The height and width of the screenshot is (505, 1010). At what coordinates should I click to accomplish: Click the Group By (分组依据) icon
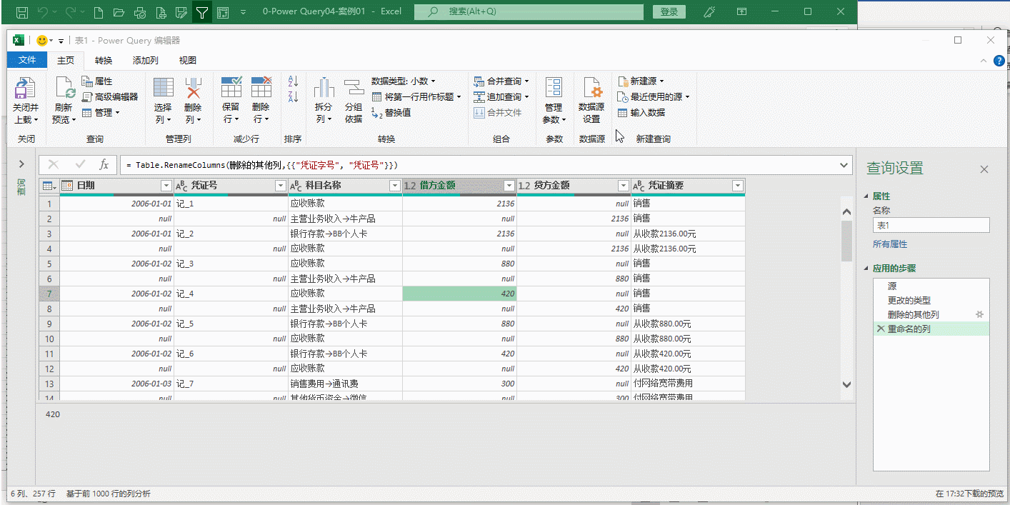354,88
